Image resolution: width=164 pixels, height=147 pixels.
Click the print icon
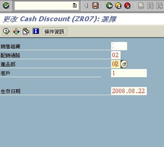point(141,6)
